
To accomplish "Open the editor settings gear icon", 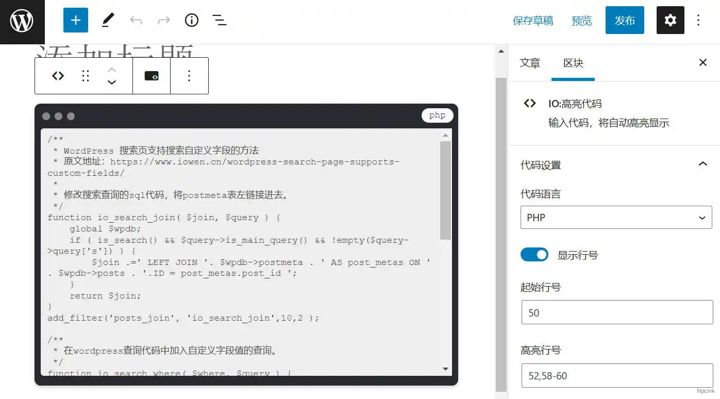I will click(x=670, y=20).
